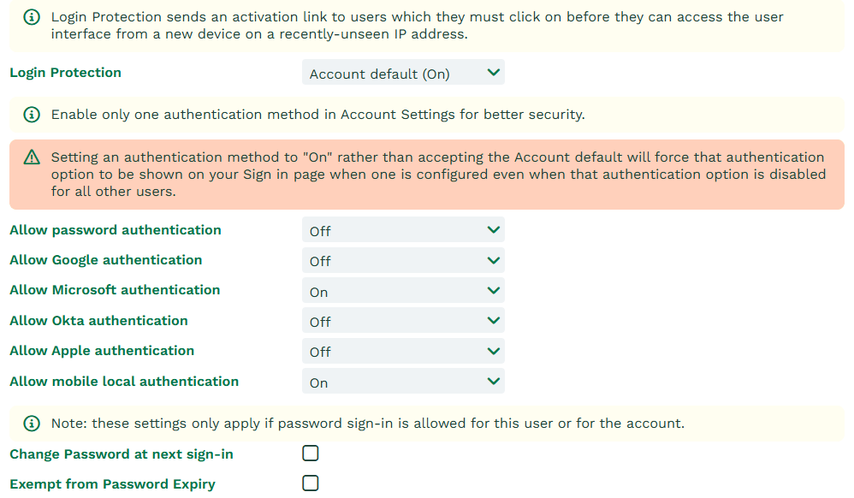Screen dimensions: 854x498
Task: Click the Exempt from Password Expiry label
Action: pyautogui.click(x=112, y=484)
